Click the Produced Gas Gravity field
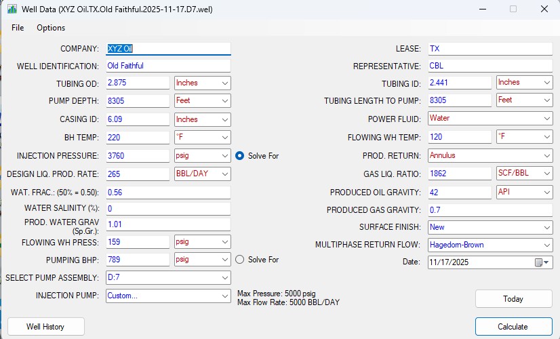 [x=490, y=210]
